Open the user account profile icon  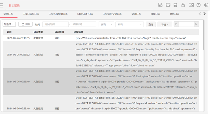click(x=206, y=5)
